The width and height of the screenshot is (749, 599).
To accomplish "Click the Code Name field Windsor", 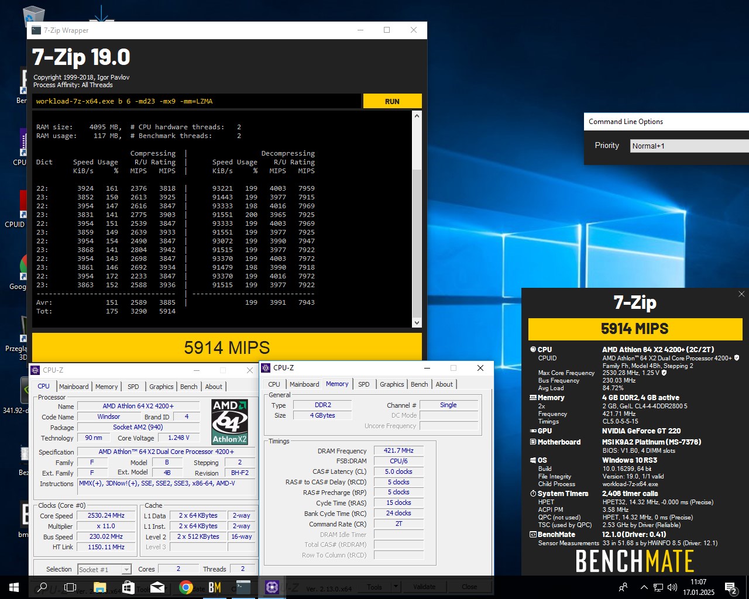I will point(109,416).
